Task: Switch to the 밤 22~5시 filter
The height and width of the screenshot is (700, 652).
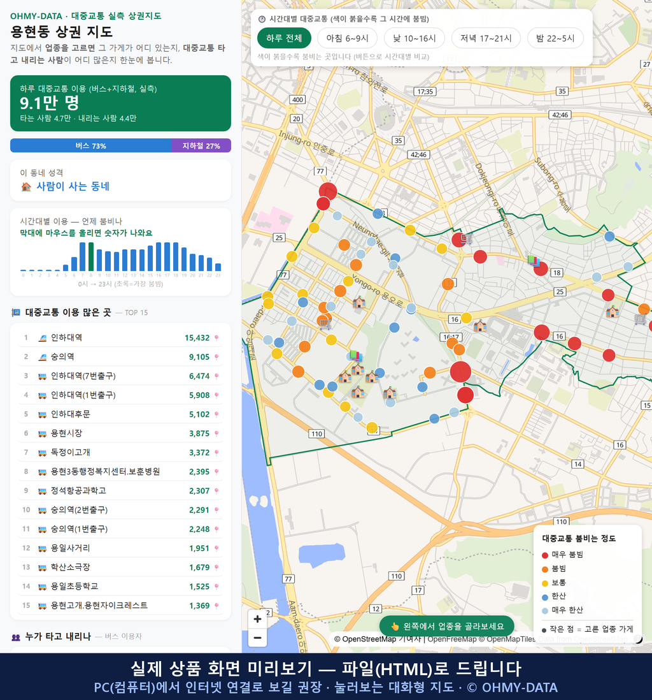Action: (555, 38)
